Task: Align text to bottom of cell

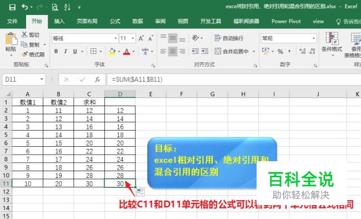Action: [x=182, y=39]
